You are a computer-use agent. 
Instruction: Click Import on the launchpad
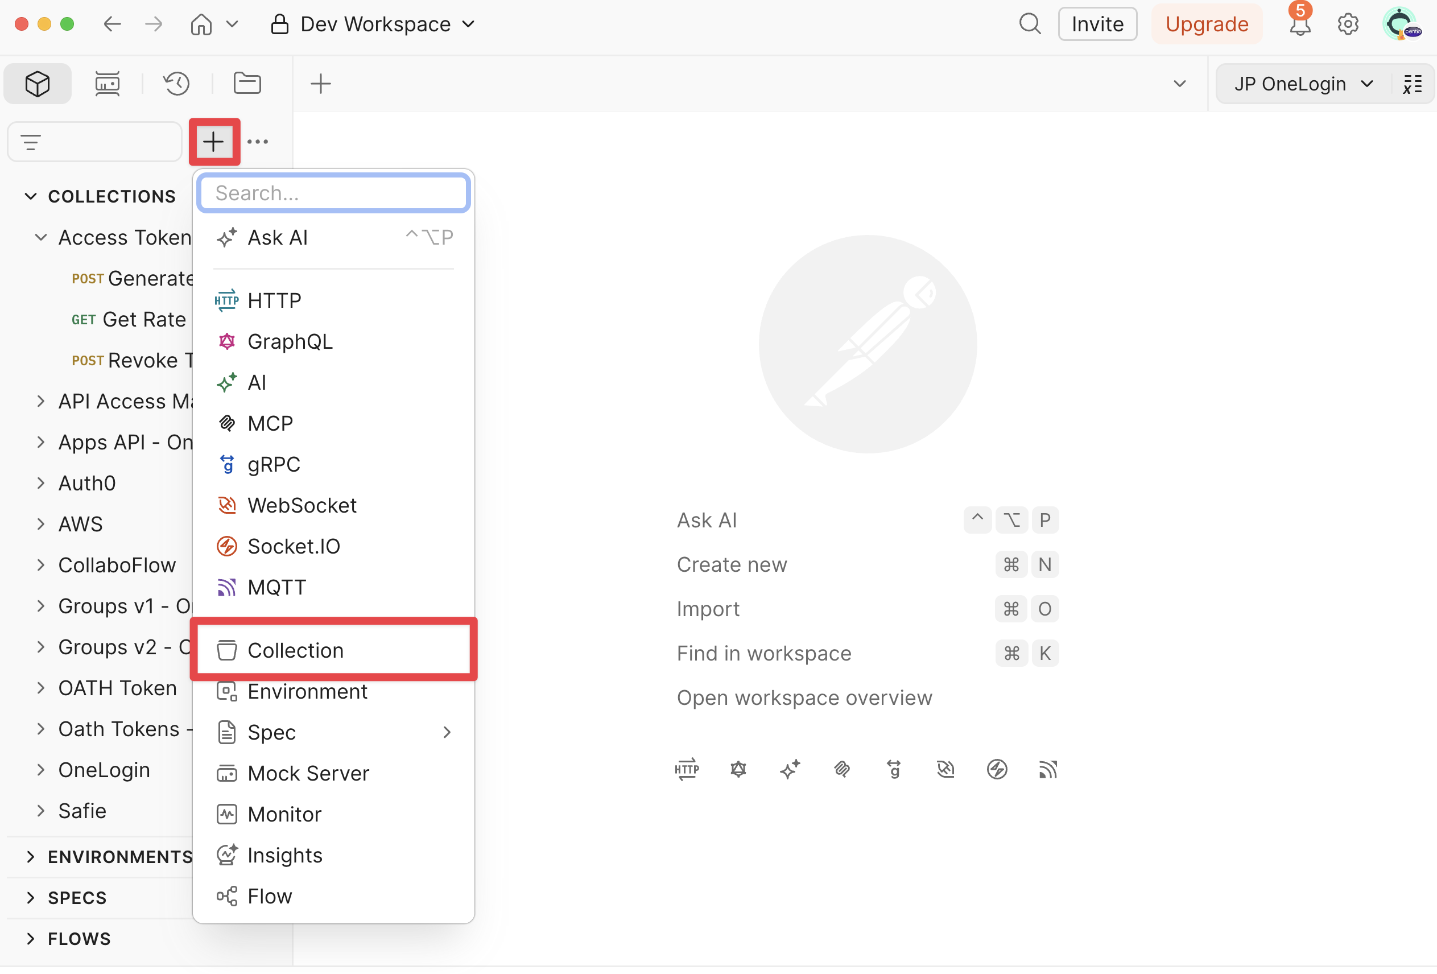pyautogui.click(x=708, y=609)
